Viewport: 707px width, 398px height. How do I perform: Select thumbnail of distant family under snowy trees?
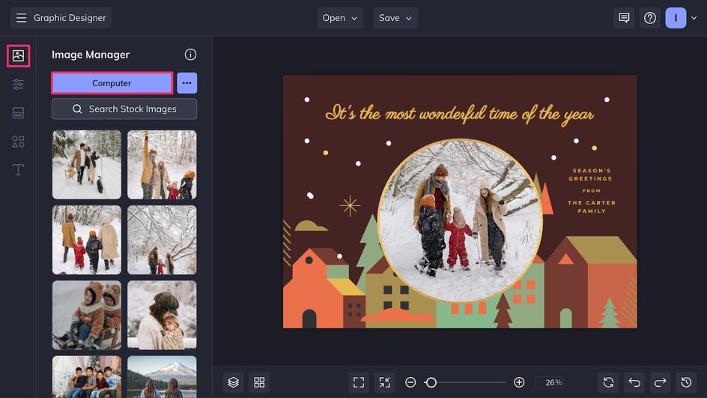(162, 240)
